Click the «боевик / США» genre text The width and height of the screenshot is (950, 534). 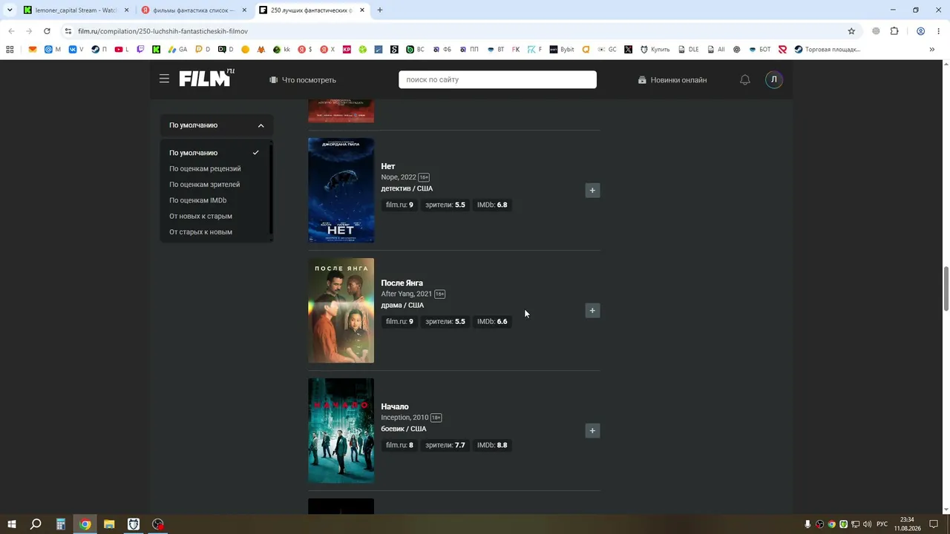click(x=404, y=429)
